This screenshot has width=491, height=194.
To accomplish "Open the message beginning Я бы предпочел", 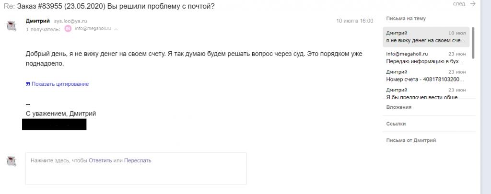I will tap(426, 93).
